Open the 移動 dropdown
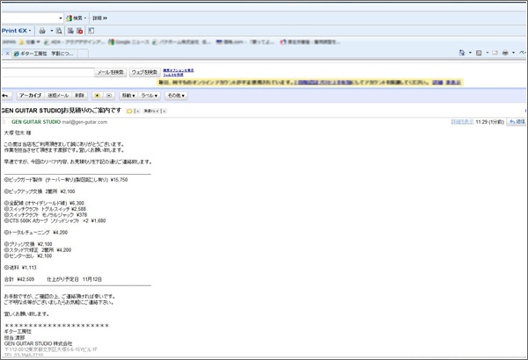 [128, 96]
